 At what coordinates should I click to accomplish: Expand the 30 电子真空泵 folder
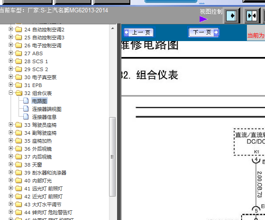(11, 77)
